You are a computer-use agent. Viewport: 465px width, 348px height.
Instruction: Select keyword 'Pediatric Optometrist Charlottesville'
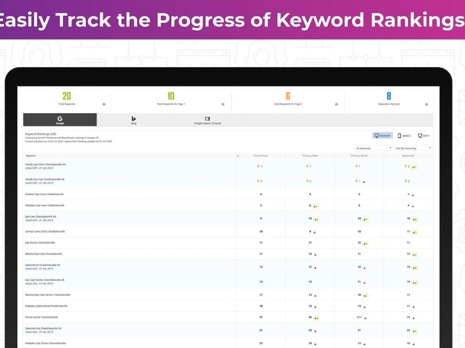pyautogui.click(x=46, y=306)
